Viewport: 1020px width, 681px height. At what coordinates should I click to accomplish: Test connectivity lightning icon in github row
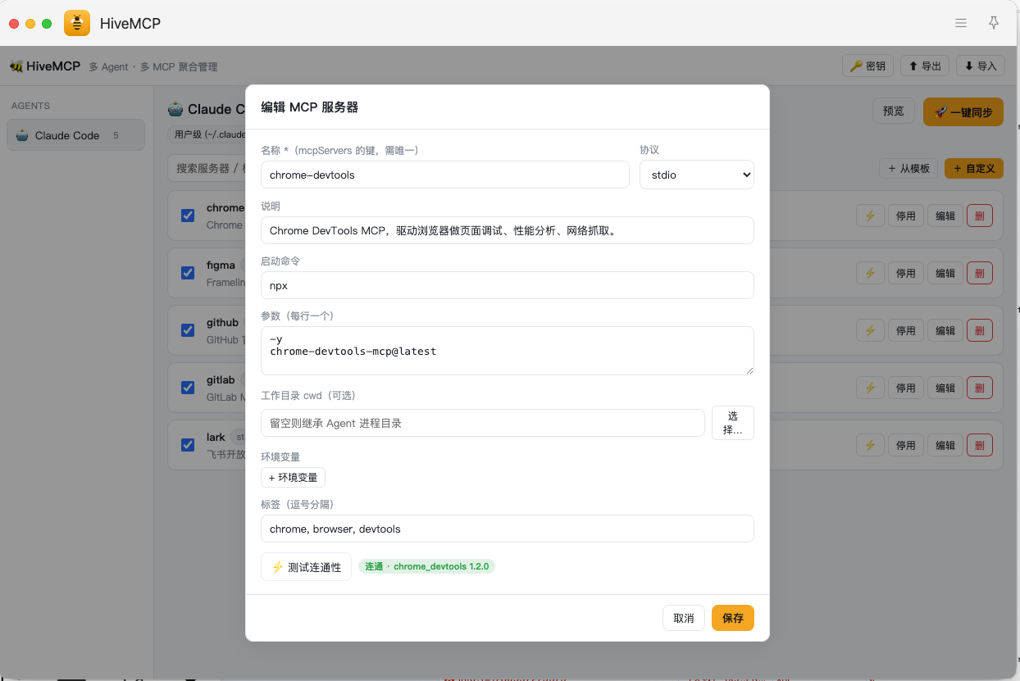point(870,330)
